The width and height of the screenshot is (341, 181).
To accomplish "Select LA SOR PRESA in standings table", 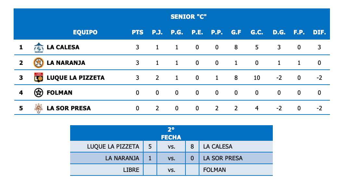I will point(69,108).
